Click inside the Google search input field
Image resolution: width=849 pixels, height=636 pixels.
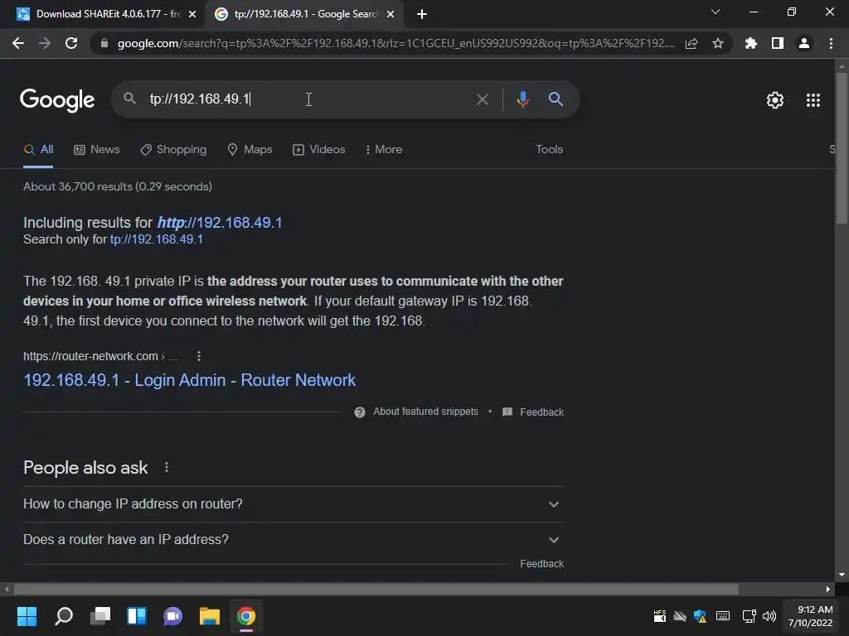(x=308, y=99)
